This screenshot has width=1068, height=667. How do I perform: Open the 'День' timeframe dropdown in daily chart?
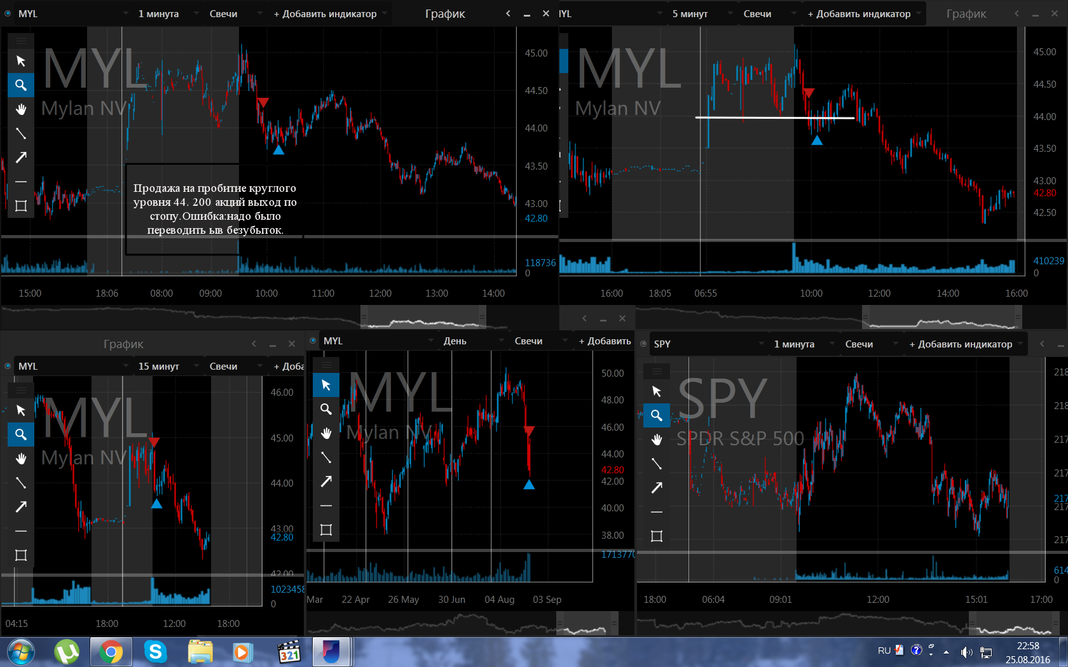click(x=472, y=340)
